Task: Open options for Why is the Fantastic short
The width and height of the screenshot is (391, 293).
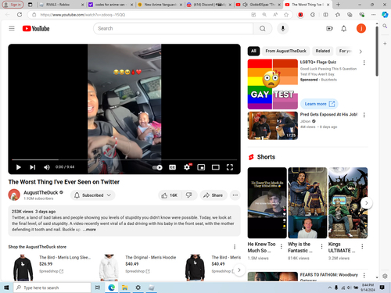Action: [321, 246]
